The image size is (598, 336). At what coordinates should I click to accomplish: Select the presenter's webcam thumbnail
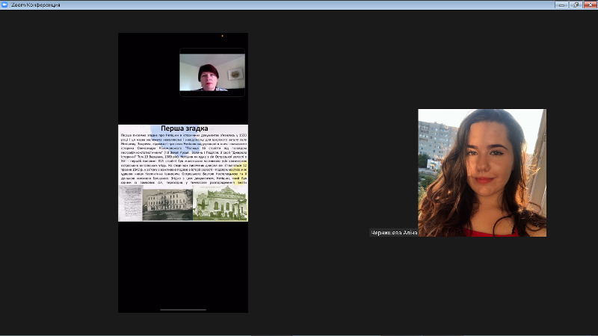click(212, 72)
